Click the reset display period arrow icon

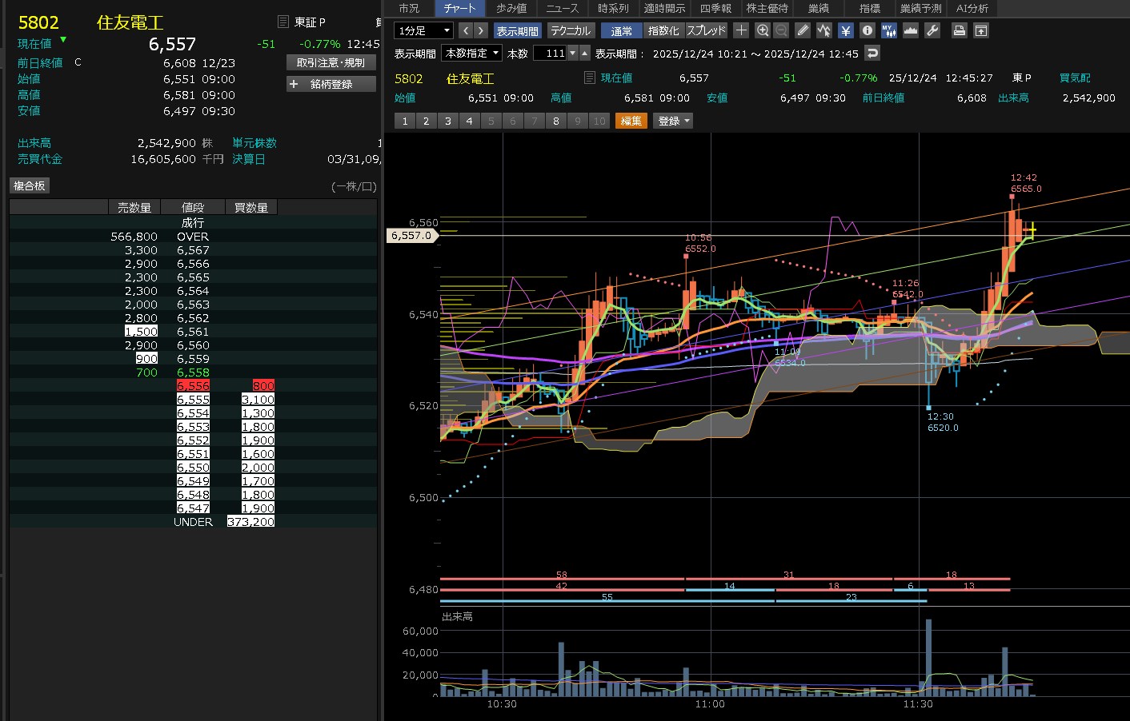(873, 54)
